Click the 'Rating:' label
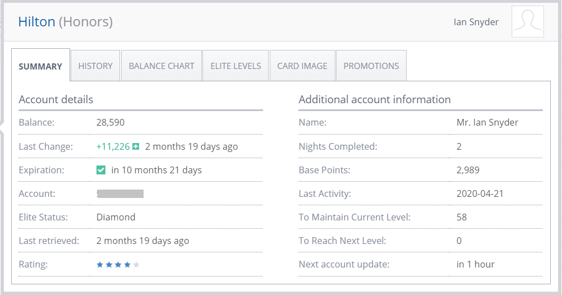Screen dimensions: 562x295 (x=33, y=265)
